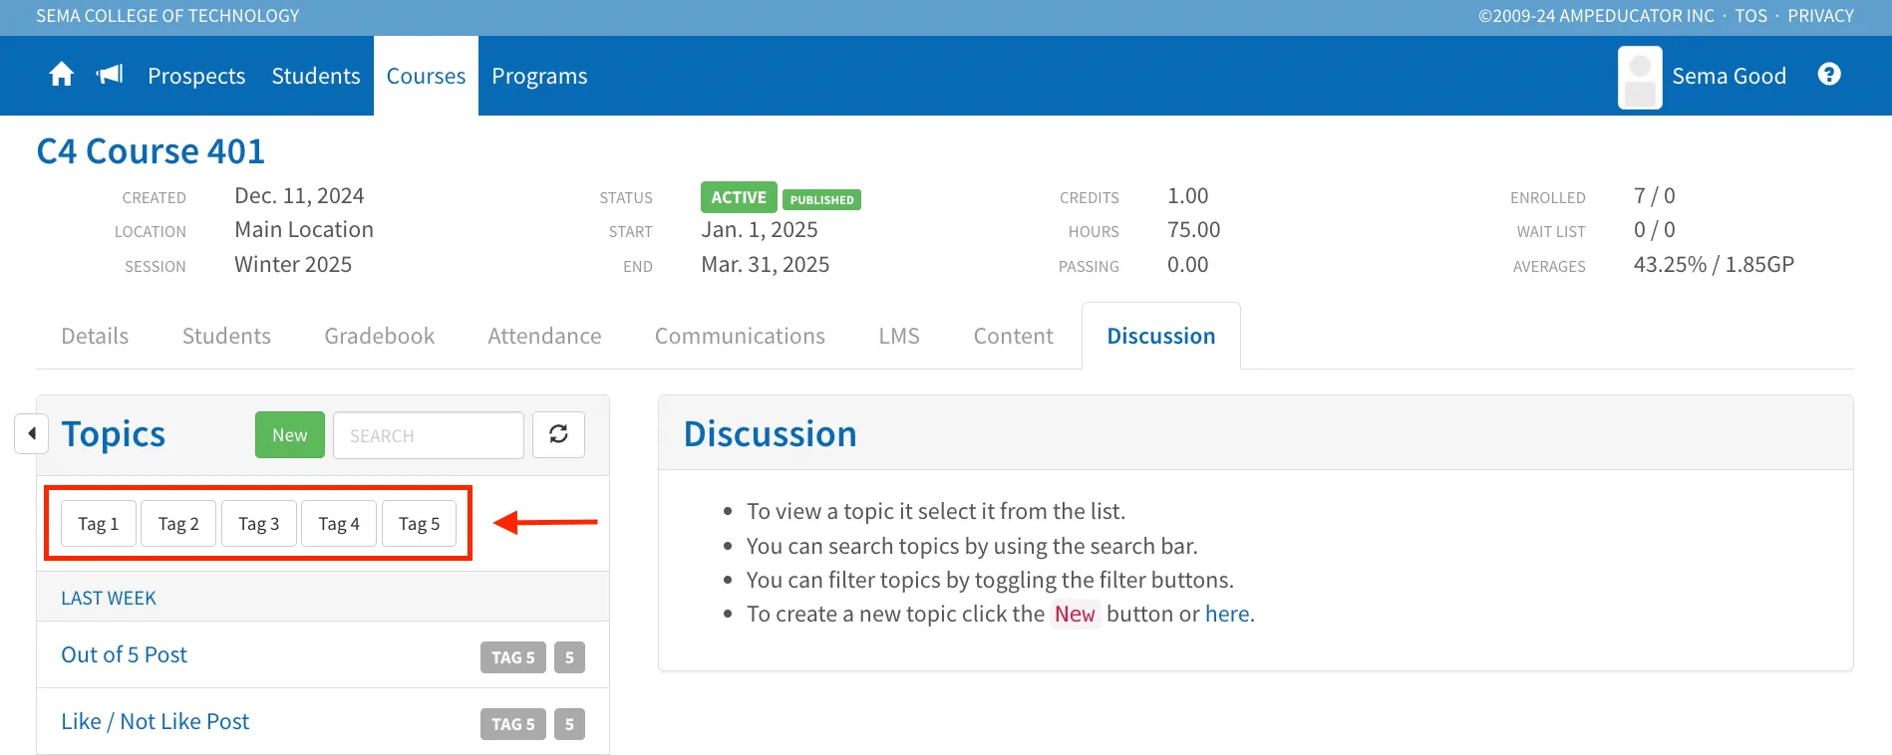The image size is (1892, 755).
Task: Switch to the Details tab
Action: [95, 336]
